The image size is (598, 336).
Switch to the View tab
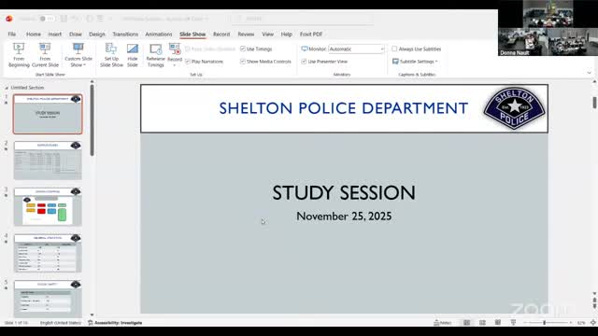(268, 34)
